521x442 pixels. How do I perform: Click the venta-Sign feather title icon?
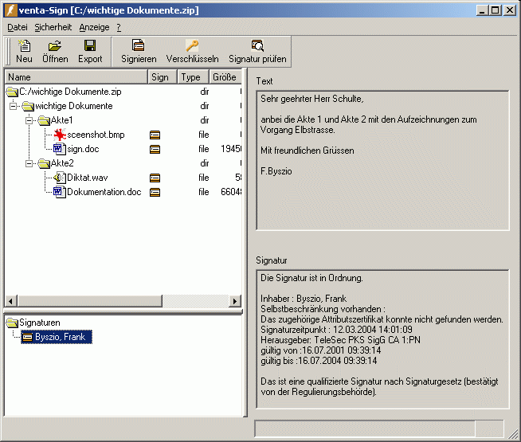click(x=10, y=10)
